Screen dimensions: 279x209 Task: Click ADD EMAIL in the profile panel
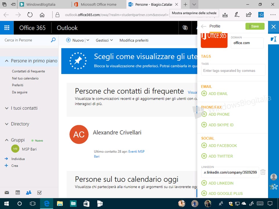click(x=214, y=93)
